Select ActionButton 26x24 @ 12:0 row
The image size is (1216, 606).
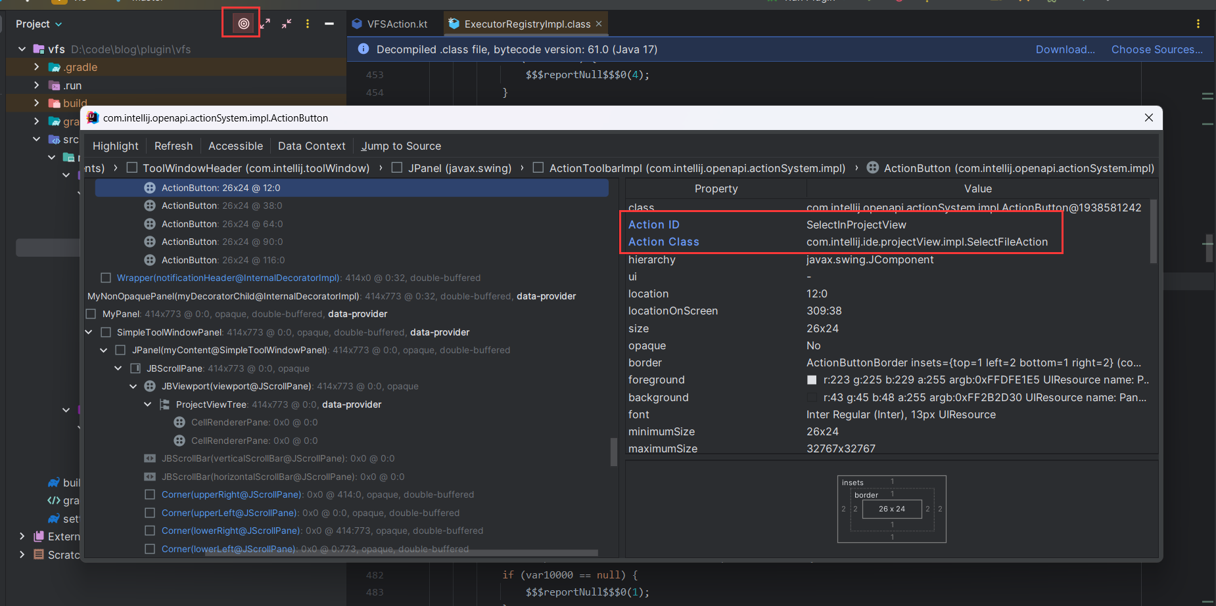[352, 188]
